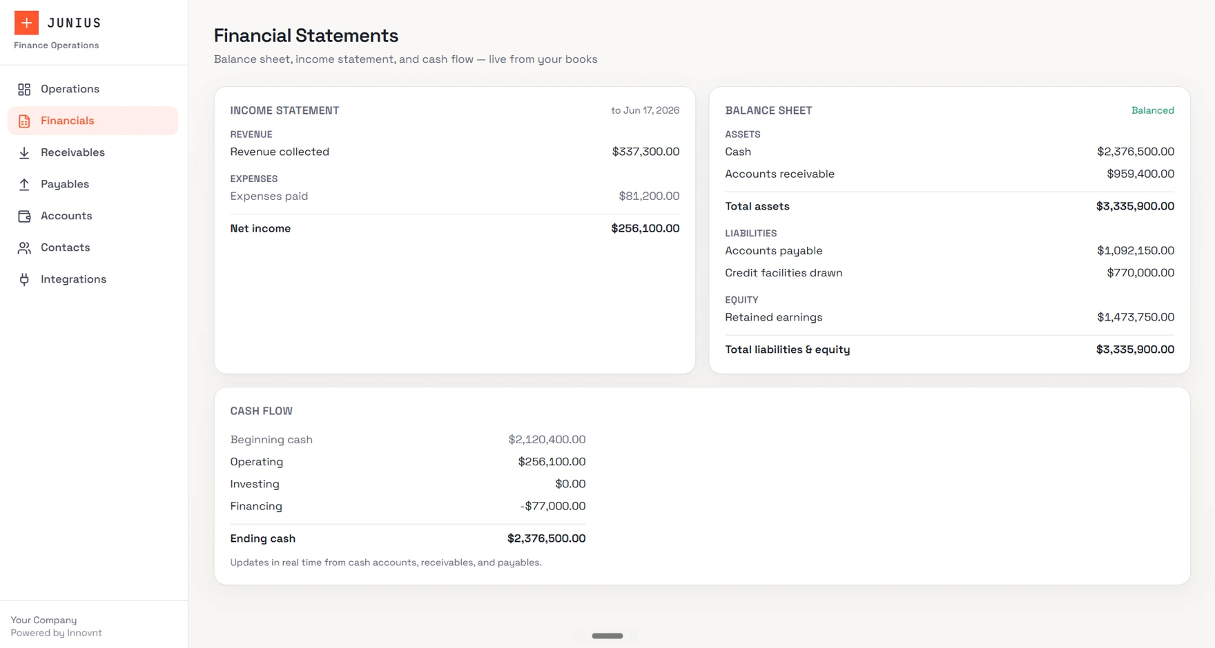
Task: Click the Receivables download-arrow icon
Action: (x=24, y=153)
